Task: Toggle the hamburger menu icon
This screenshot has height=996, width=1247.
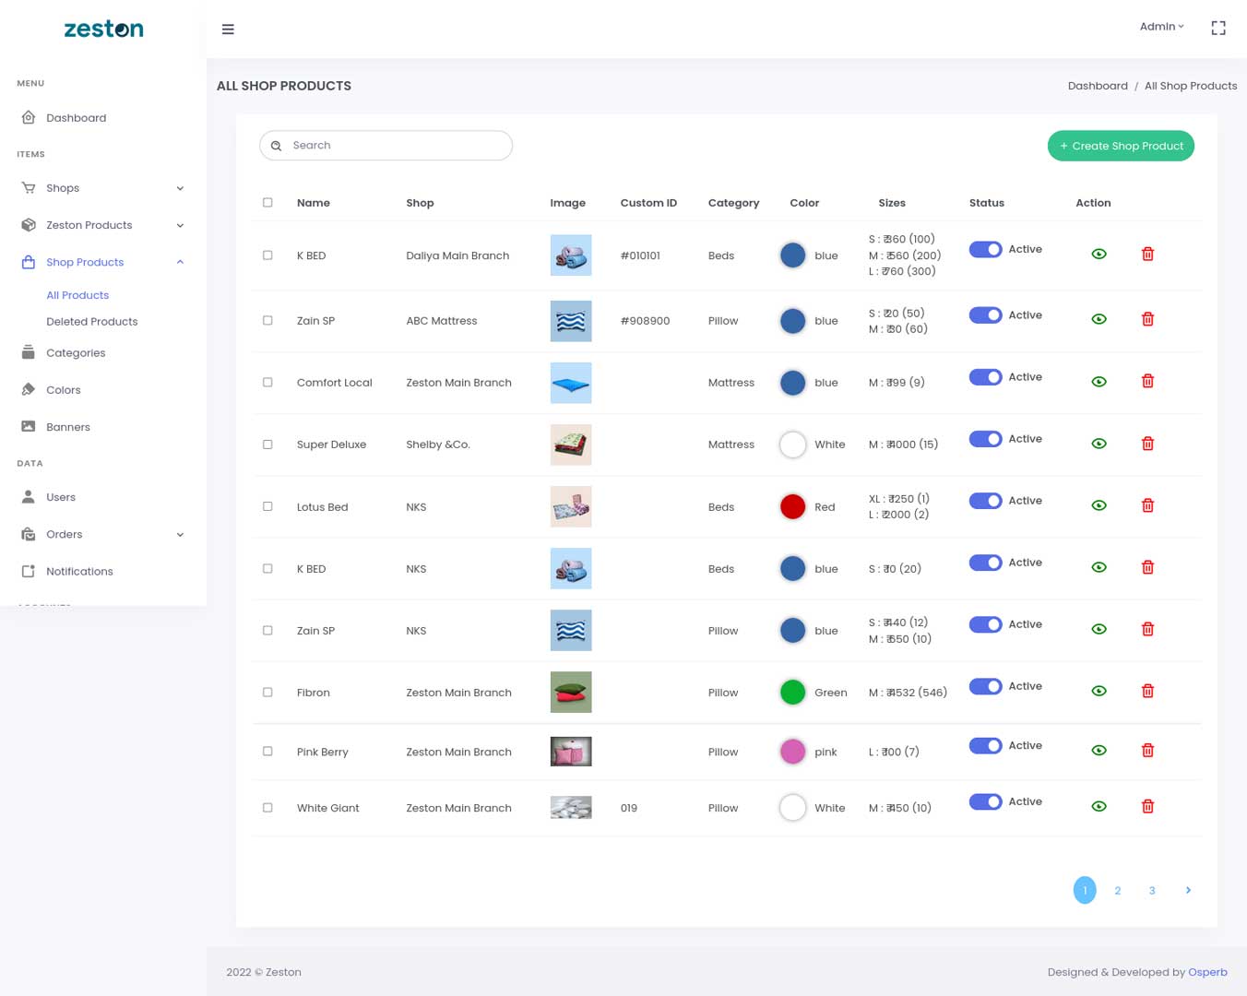Action: [228, 30]
